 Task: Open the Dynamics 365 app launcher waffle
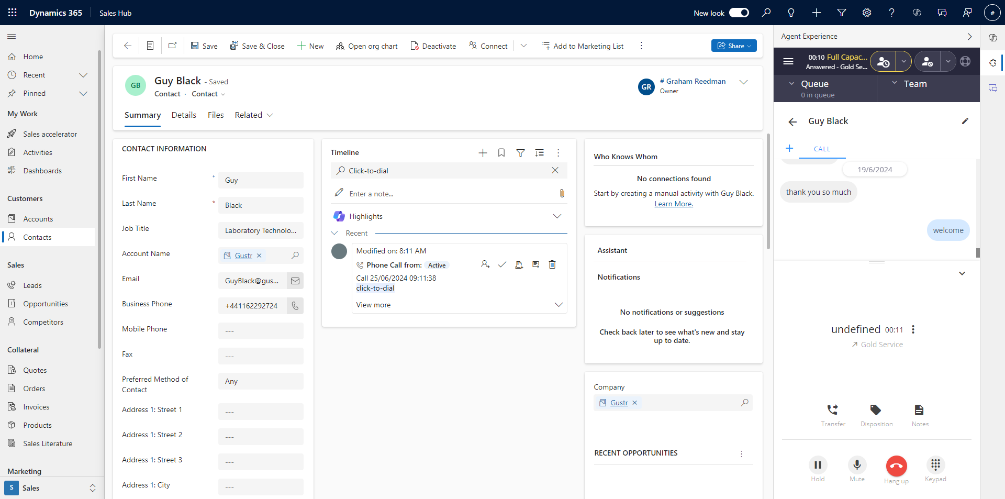[13, 13]
